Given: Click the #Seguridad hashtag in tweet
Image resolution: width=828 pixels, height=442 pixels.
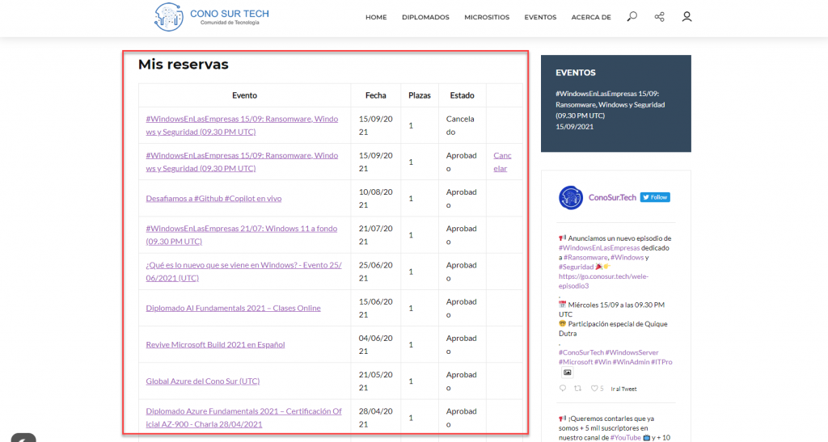Looking at the screenshot, I should 576,267.
